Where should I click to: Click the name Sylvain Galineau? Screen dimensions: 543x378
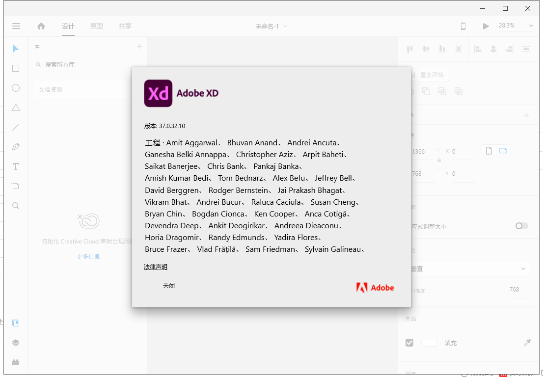[x=333, y=249]
